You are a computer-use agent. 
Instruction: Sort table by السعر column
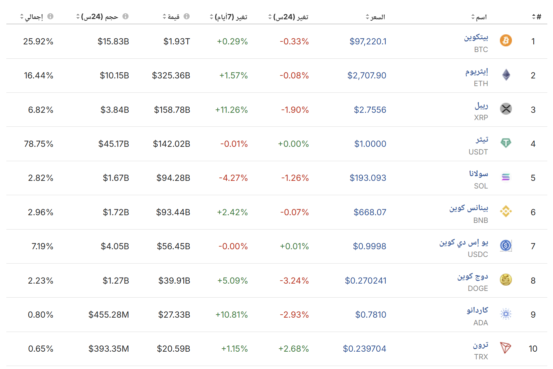(x=375, y=17)
